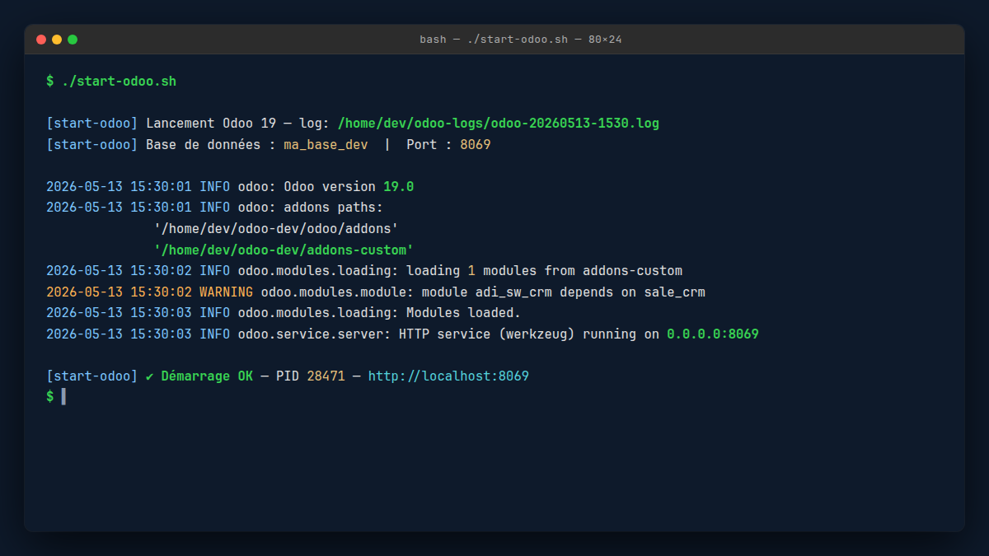
Task: Click the path '/home/dev/odoo-dev/odoo/addons'
Action: [276, 229]
